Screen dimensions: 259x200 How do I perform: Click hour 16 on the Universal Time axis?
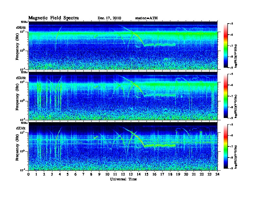pos(154,174)
